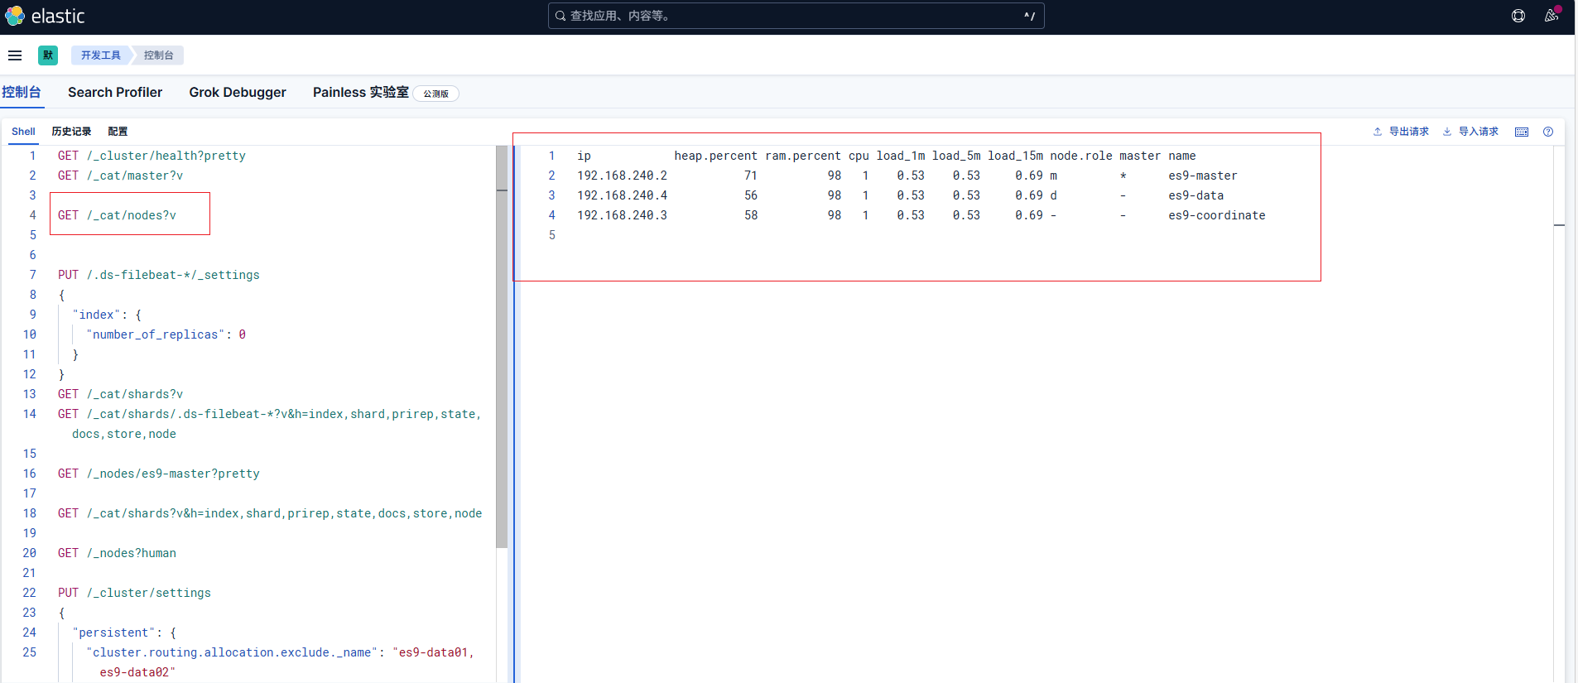Focus the global search field
The height and width of the screenshot is (683, 1578).
tap(796, 16)
